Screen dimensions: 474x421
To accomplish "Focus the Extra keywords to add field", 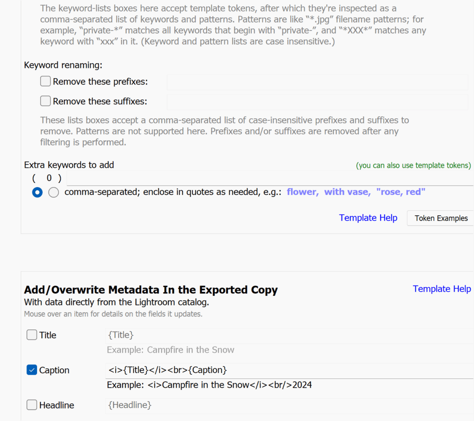I will [x=268, y=178].
